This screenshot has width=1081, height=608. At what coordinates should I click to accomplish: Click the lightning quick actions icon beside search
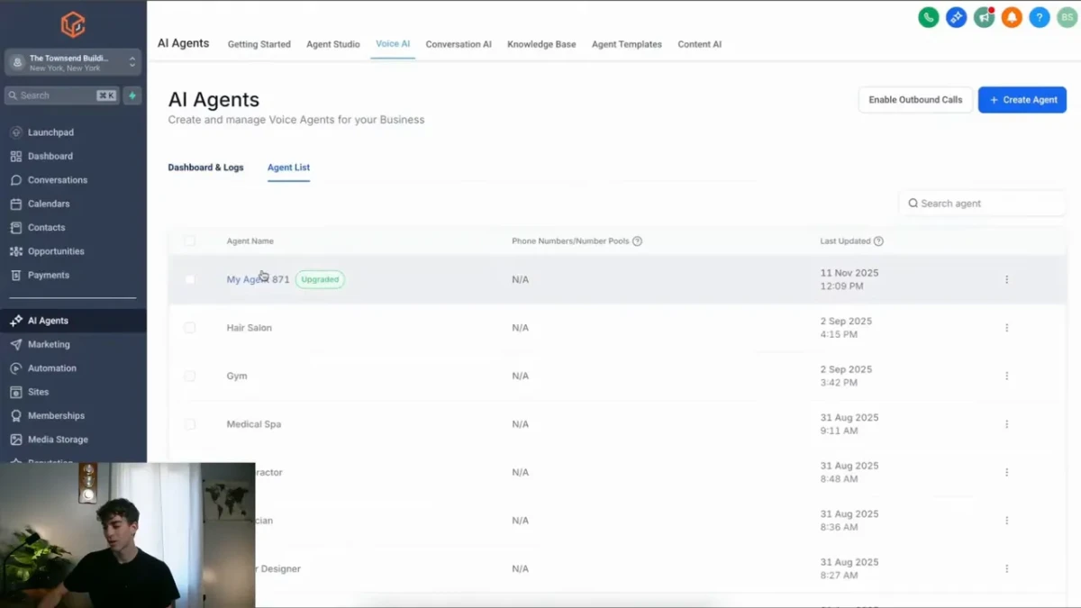point(132,95)
